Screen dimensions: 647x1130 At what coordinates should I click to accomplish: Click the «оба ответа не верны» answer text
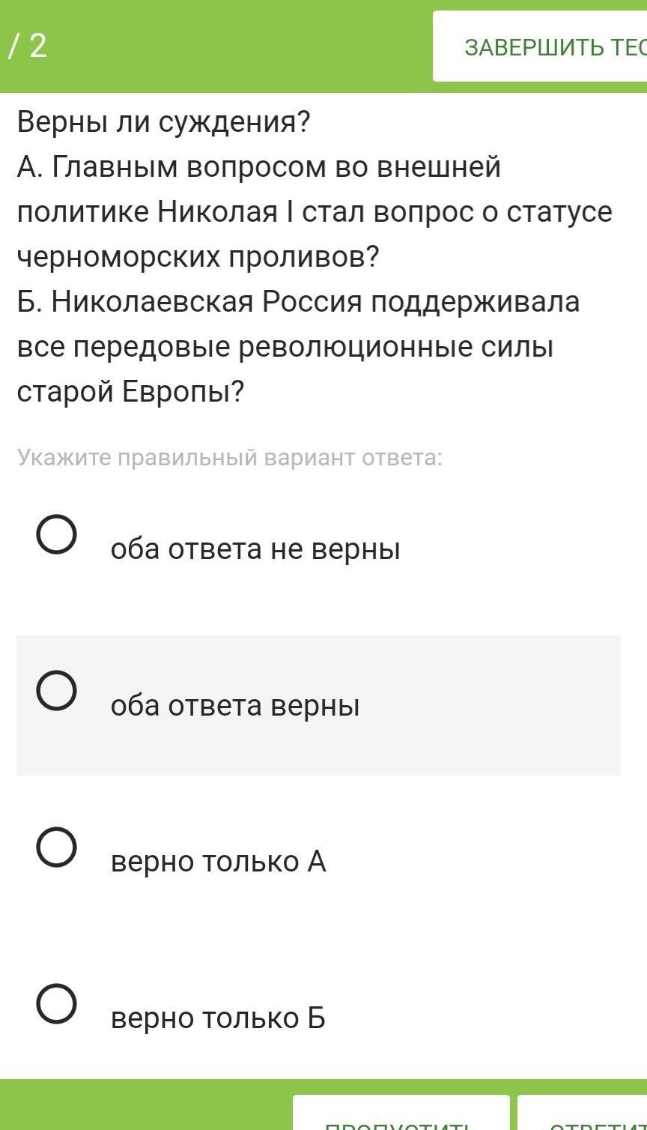coord(255,549)
